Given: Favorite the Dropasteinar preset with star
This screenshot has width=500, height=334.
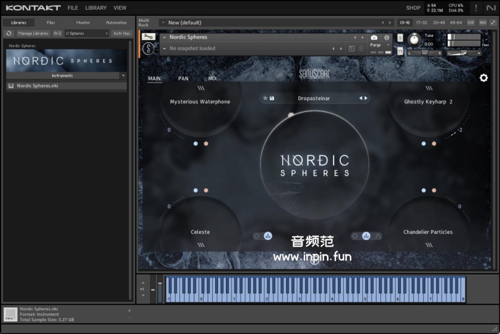Looking at the screenshot, I should (265, 98).
